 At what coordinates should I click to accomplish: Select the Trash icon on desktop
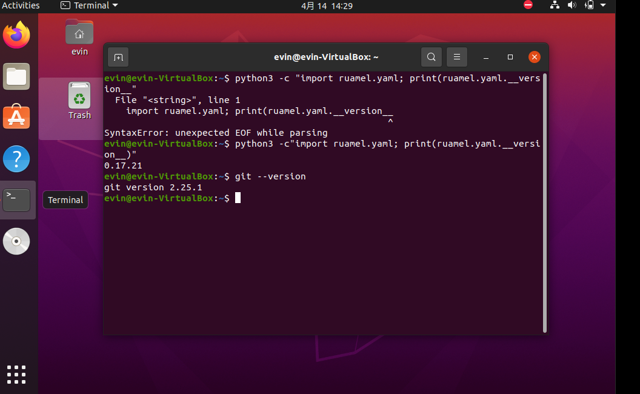point(79,101)
